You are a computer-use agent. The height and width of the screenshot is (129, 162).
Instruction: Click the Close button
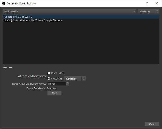[x=152, y=124]
